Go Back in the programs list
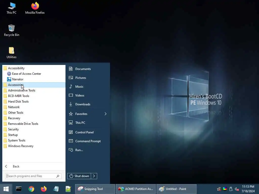259x194 pixels. click(34, 166)
